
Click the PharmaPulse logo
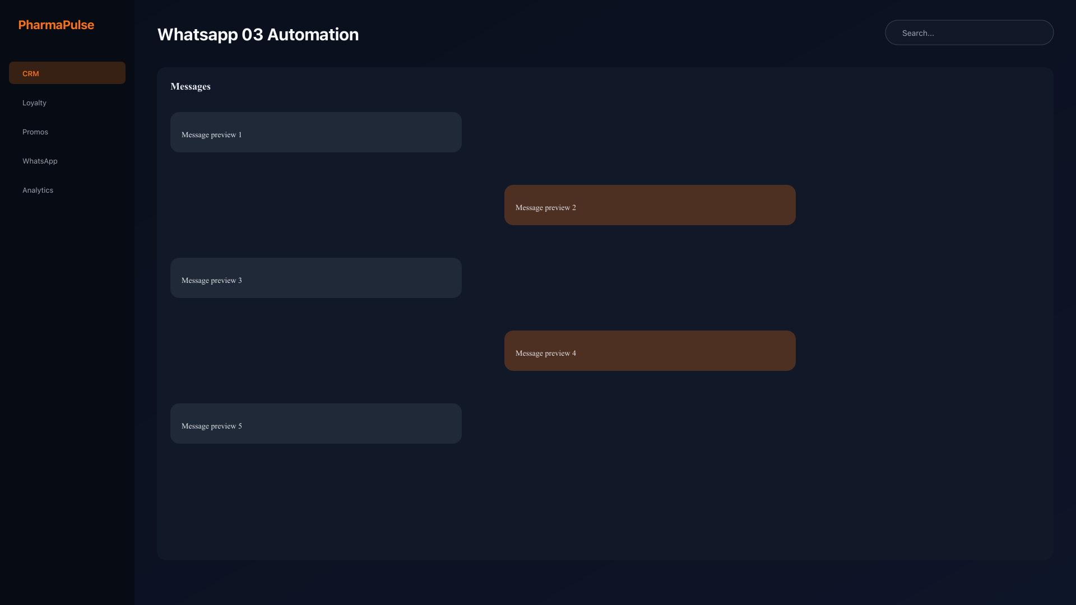tap(56, 25)
